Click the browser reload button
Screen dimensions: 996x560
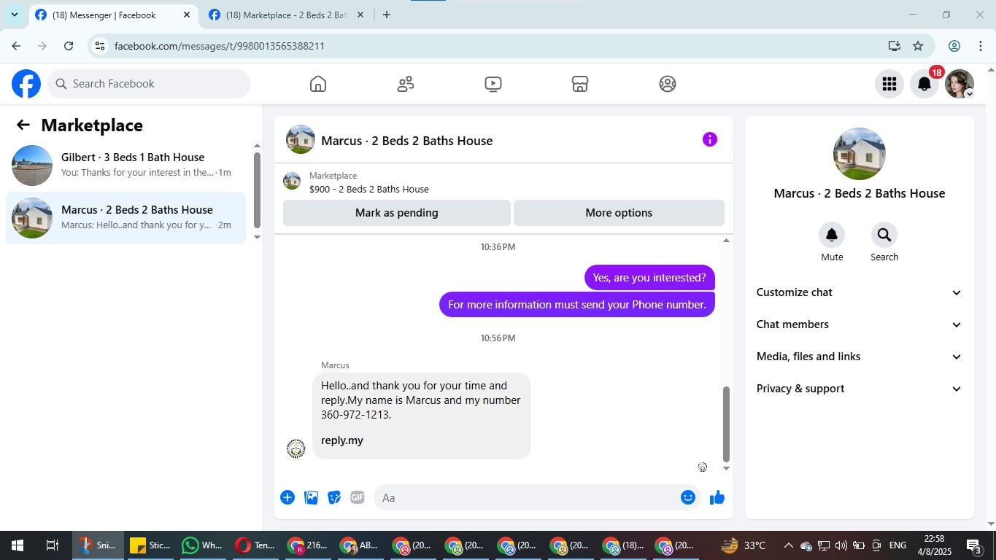69,46
